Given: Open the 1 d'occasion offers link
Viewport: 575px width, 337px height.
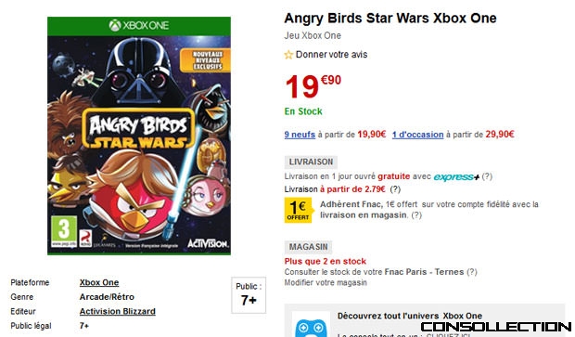Looking at the screenshot, I should (x=417, y=135).
